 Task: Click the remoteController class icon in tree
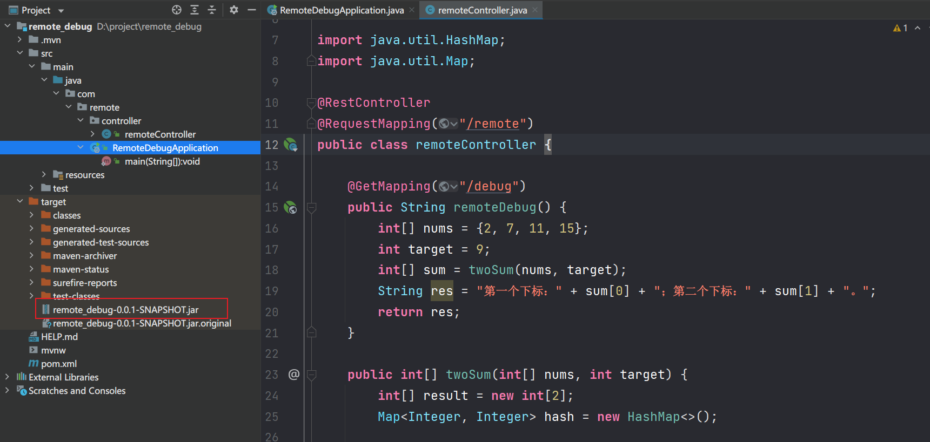(106, 134)
